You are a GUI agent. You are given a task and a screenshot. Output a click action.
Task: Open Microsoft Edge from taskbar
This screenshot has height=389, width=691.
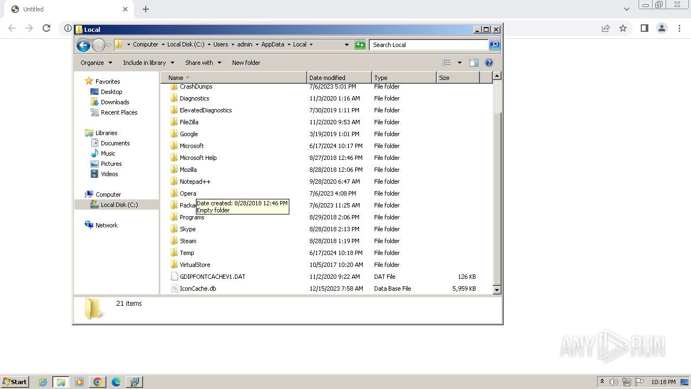click(x=116, y=382)
